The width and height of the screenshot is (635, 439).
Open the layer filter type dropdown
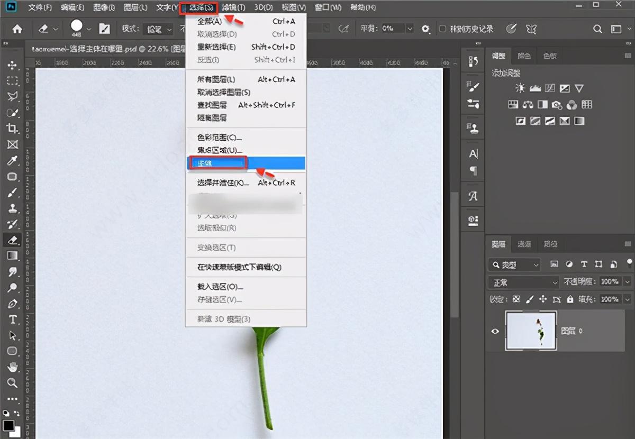[x=514, y=264]
